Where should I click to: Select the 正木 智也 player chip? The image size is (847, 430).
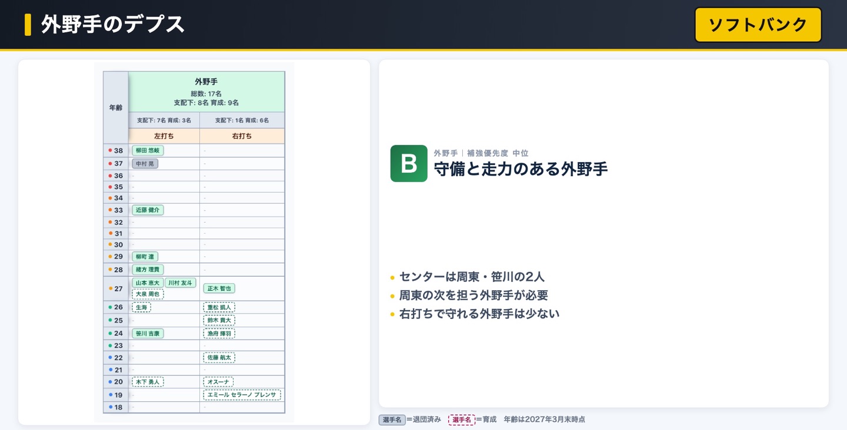219,288
